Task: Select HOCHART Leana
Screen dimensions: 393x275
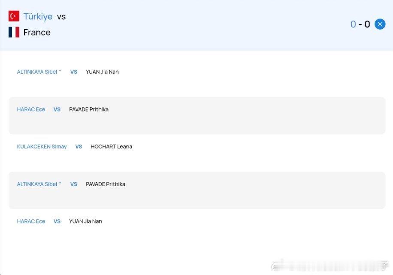Action: (111, 147)
